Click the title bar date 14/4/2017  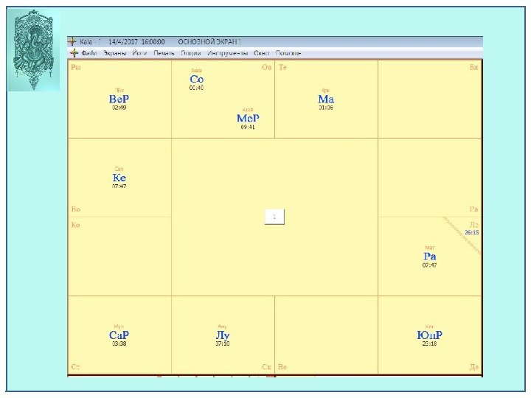[x=123, y=42]
